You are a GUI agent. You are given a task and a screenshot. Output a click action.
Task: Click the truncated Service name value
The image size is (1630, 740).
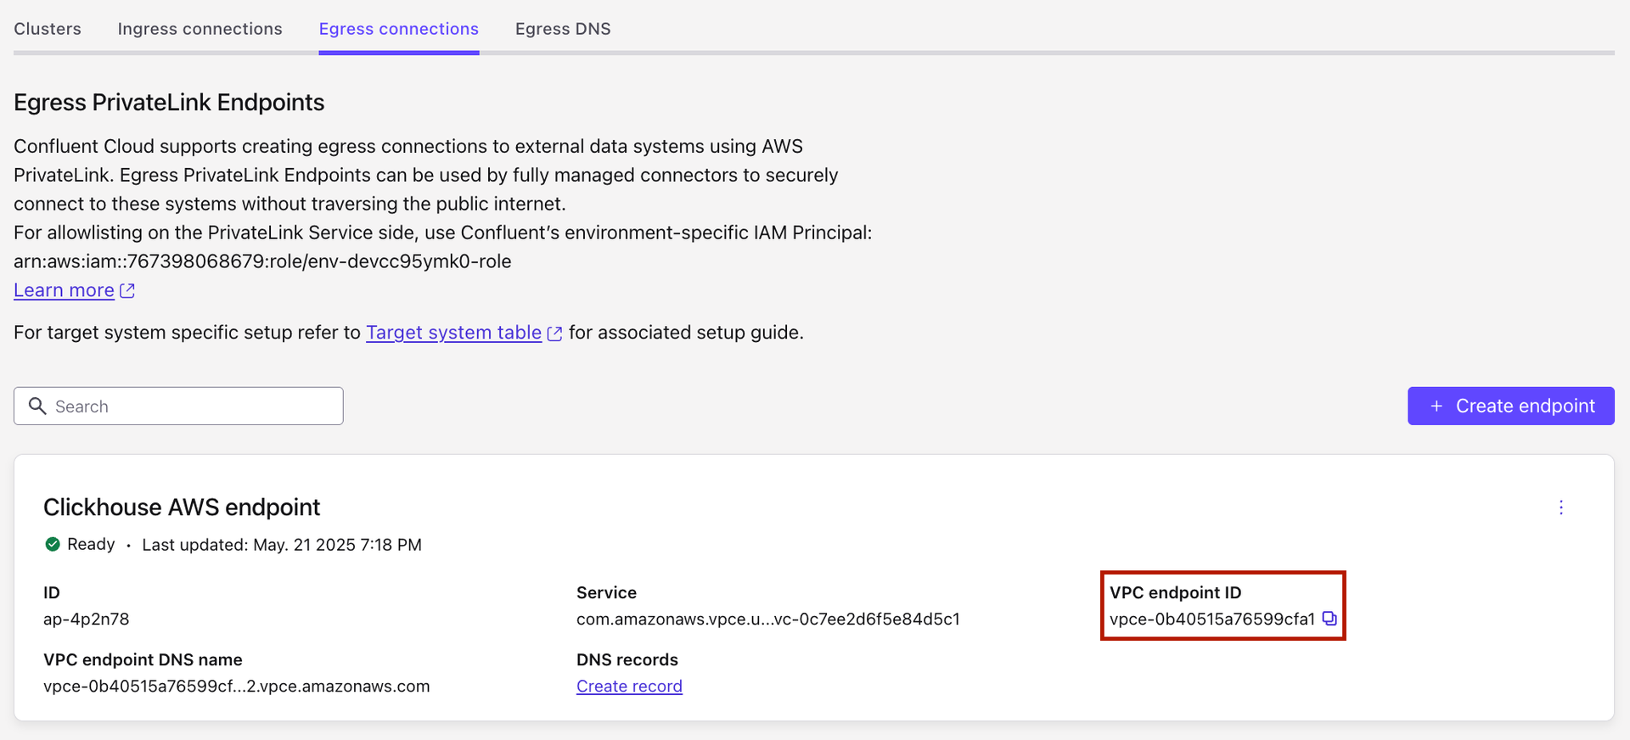coord(767,619)
